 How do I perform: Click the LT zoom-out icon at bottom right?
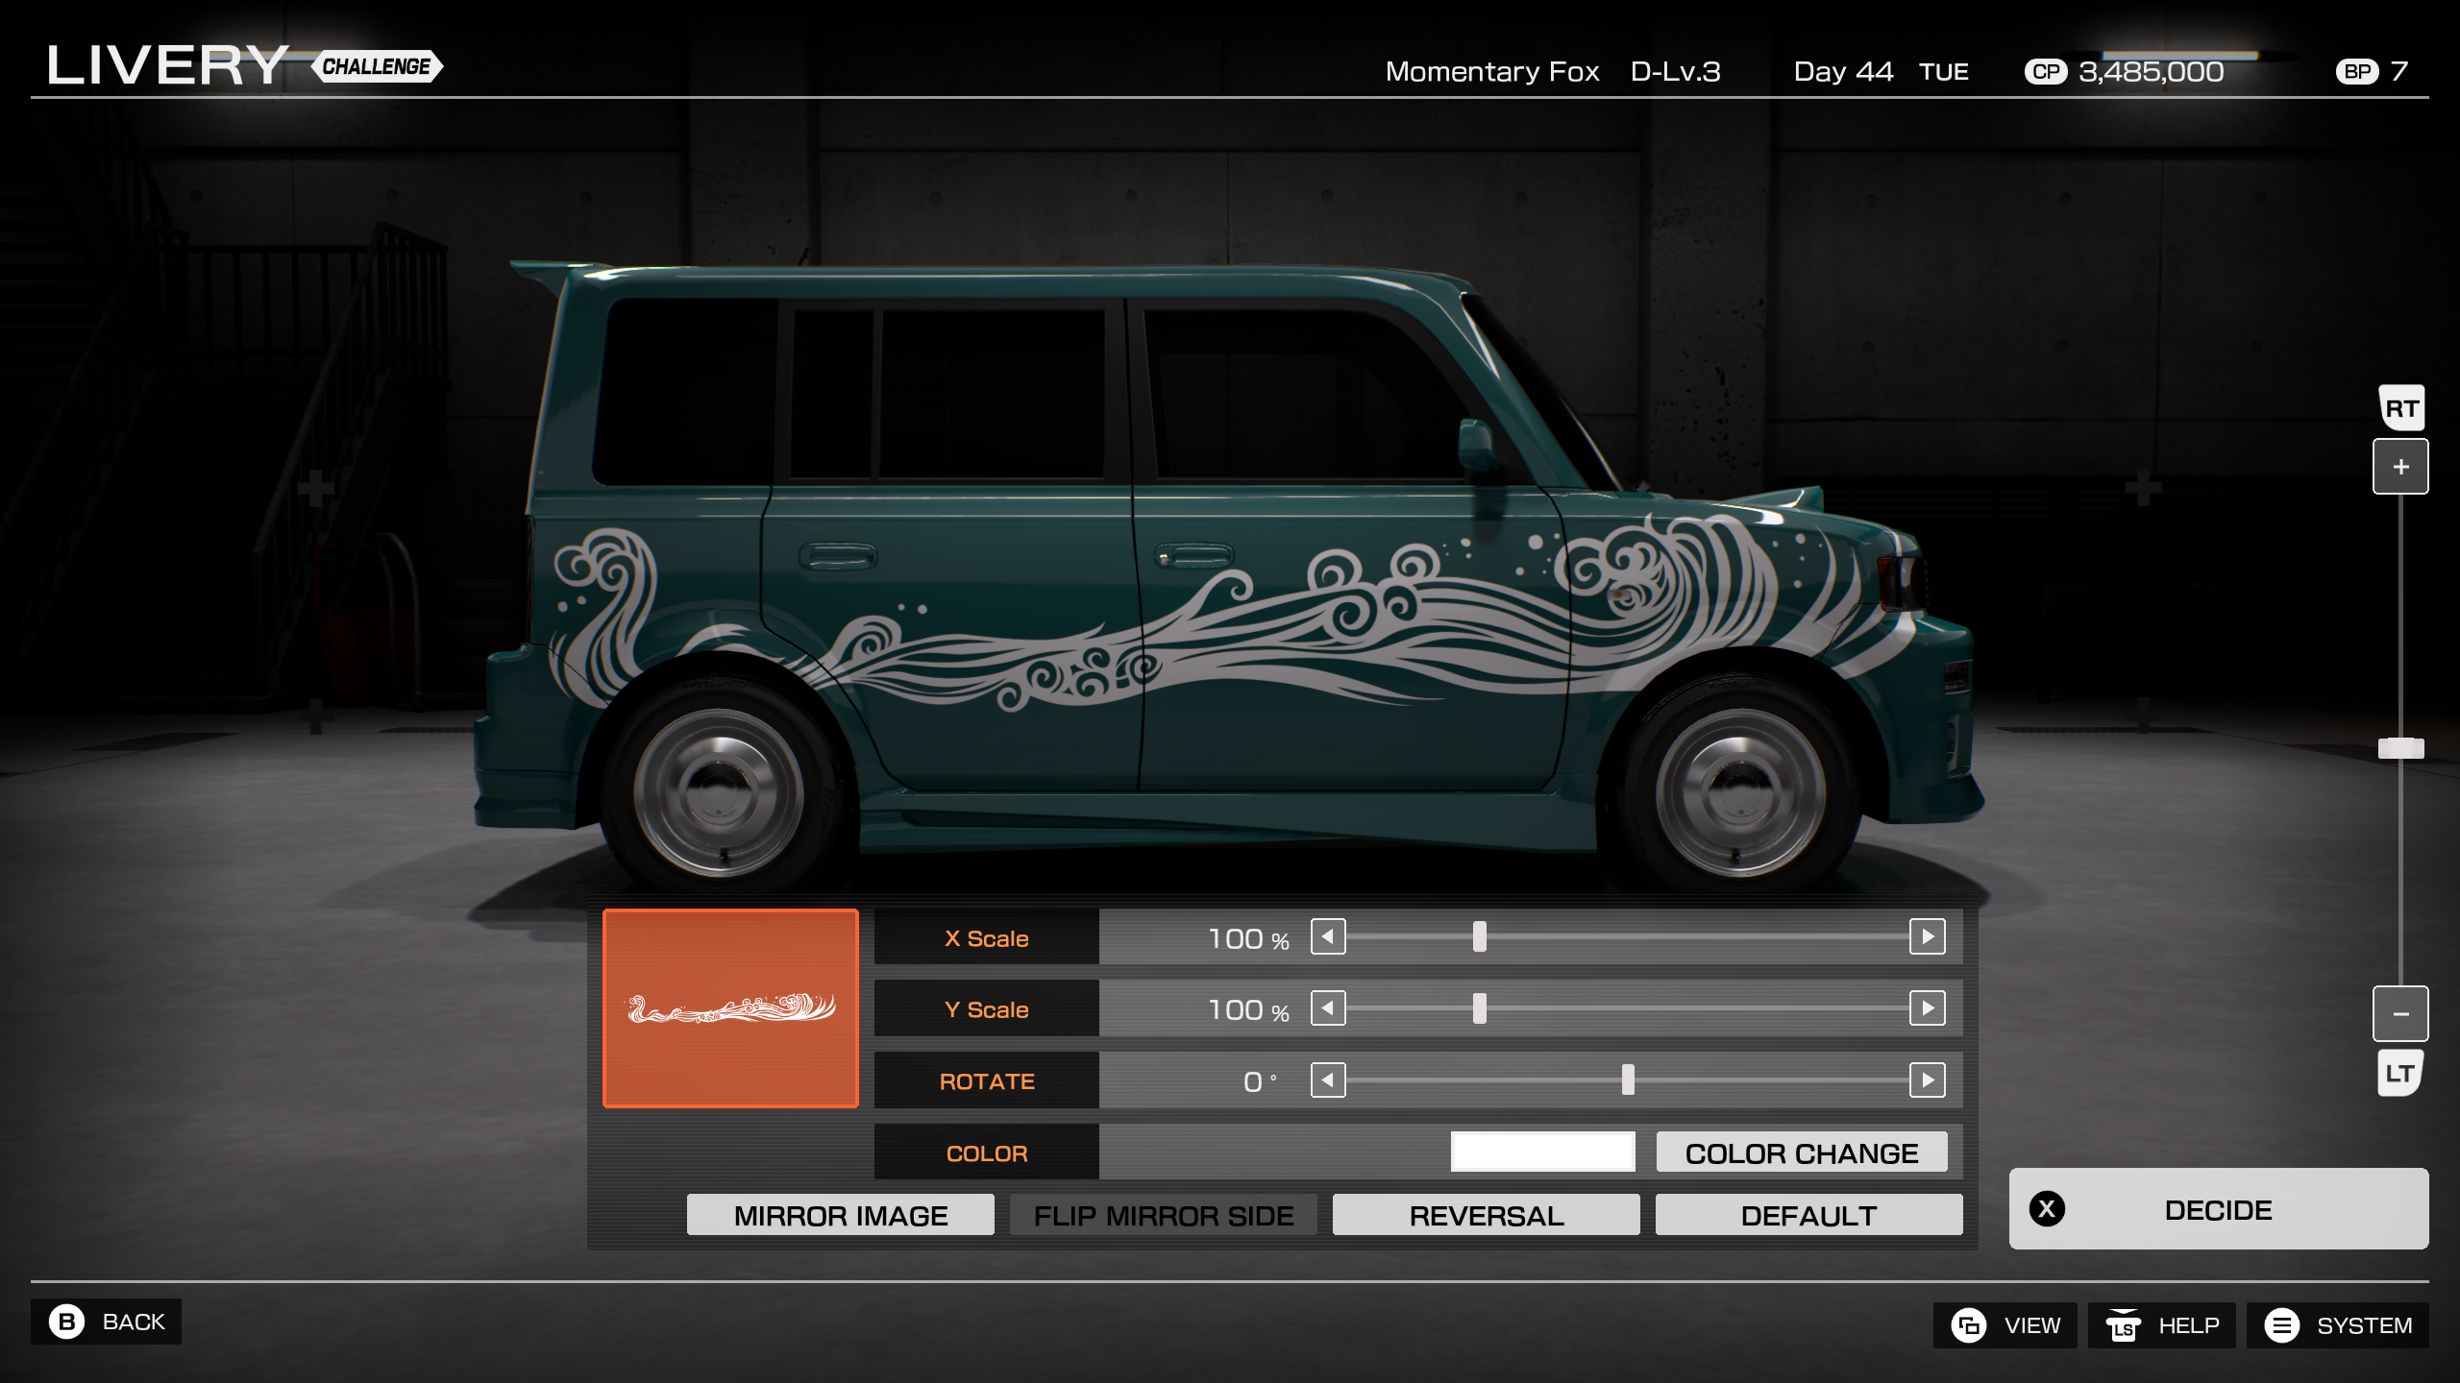point(2400,1073)
